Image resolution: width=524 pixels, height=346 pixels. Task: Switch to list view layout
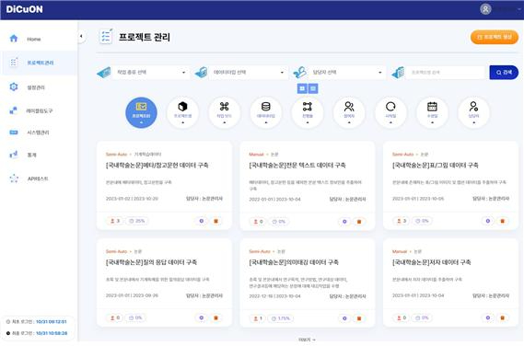point(313,88)
